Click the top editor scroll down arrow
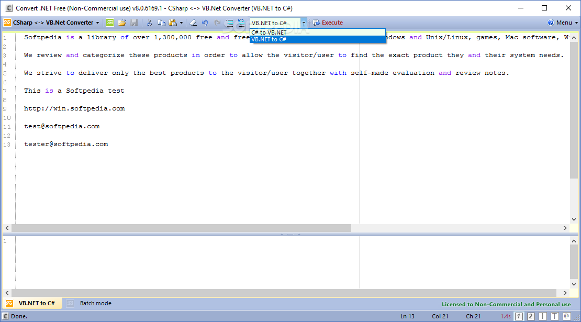Screen dimensions: 581x322 [x=574, y=219]
